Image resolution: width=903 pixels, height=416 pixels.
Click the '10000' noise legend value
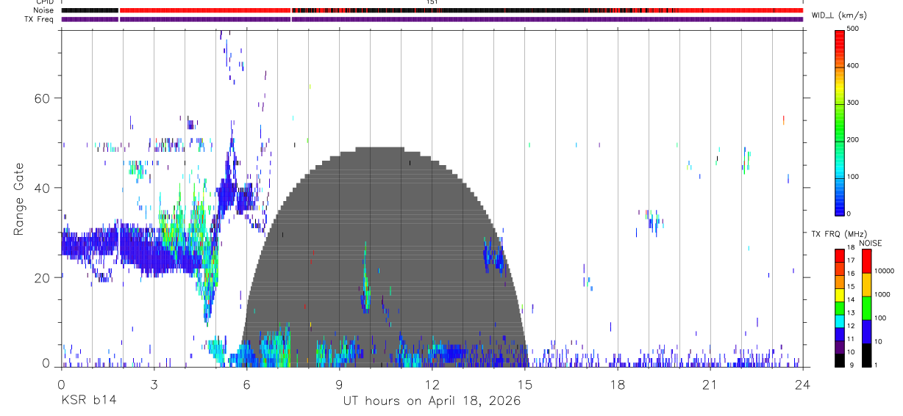[x=885, y=271]
